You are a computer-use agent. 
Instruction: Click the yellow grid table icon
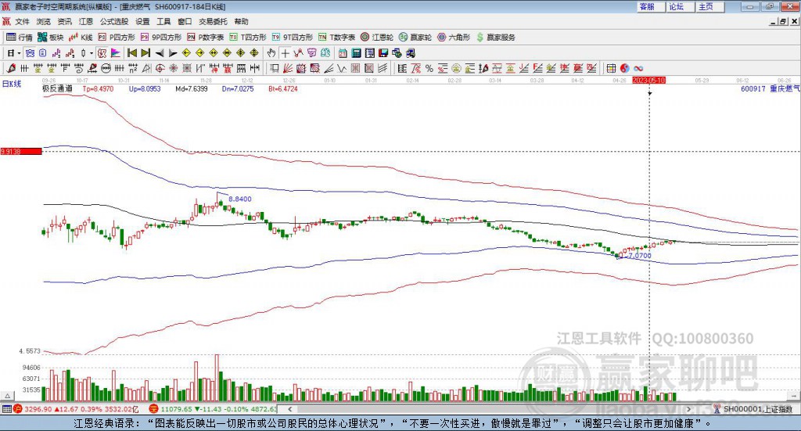611,68
